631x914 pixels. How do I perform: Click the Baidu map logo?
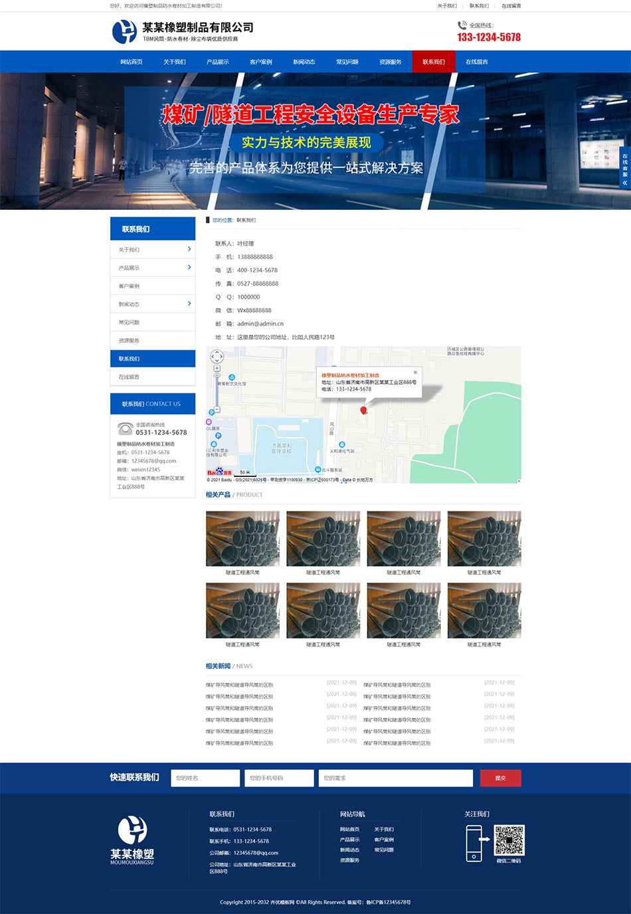click(219, 472)
